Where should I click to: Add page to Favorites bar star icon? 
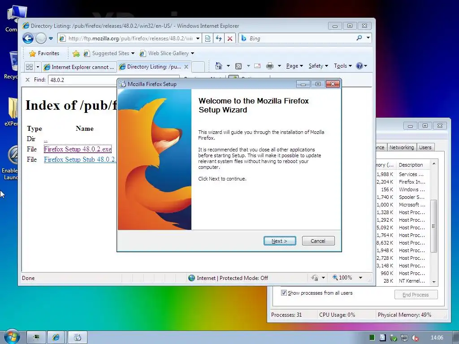(76, 53)
